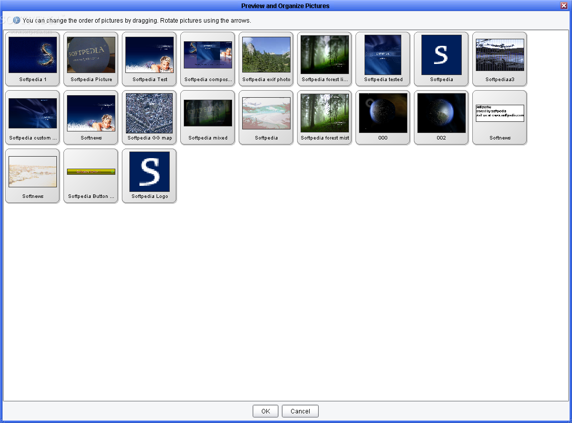The height and width of the screenshot is (423, 572).
Task: Select the pale beach picture labeled Softpedia
Action: tap(266, 117)
